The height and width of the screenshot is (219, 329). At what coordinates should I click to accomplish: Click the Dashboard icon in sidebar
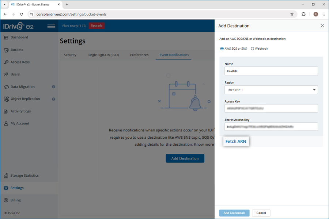pyautogui.click(x=6, y=38)
